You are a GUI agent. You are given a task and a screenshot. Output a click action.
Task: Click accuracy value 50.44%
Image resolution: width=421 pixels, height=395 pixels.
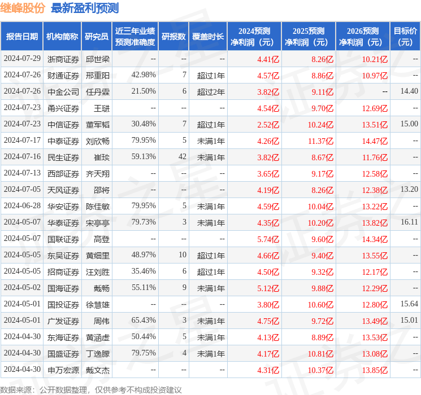pos(144,336)
